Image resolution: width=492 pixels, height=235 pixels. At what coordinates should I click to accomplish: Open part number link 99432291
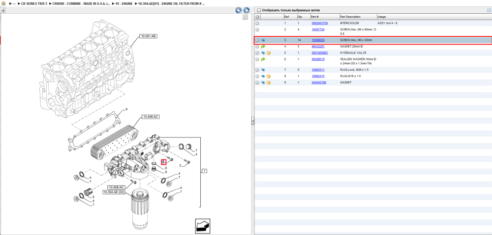(x=318, y=47)
